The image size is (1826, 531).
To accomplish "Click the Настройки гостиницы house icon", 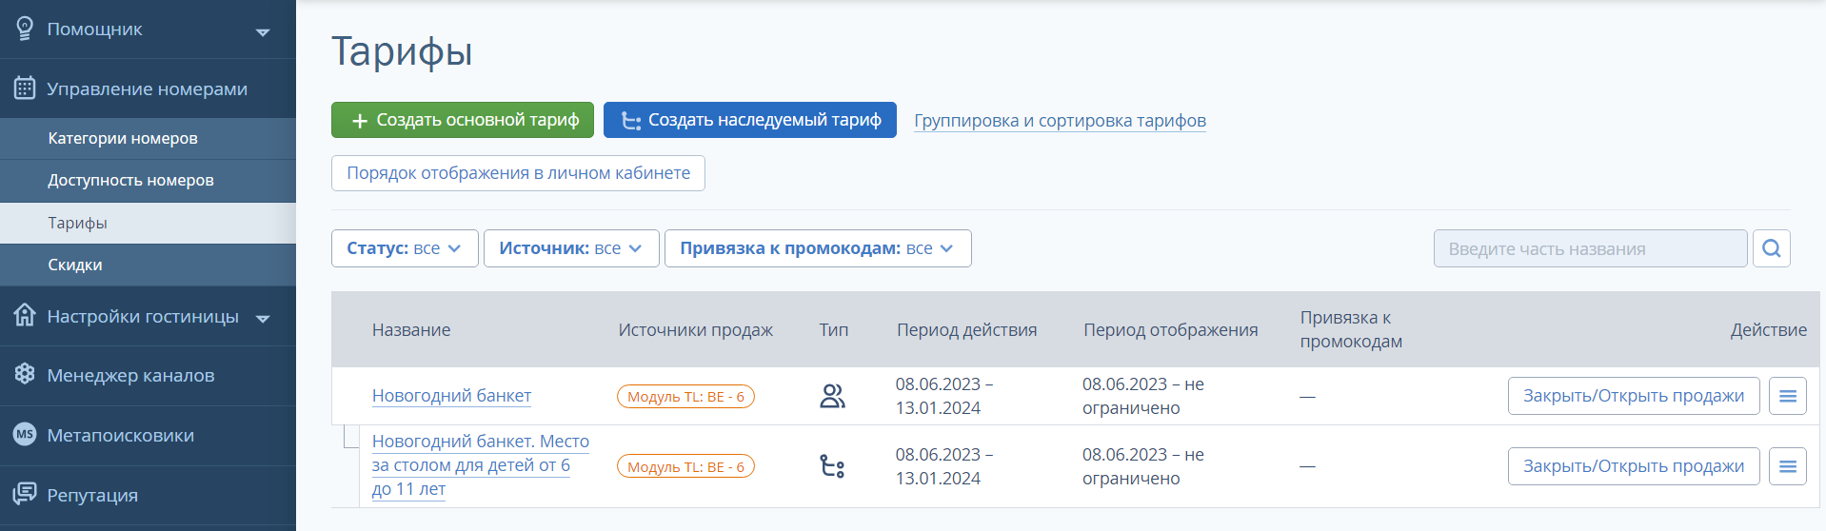I will [x=25, y=315].
